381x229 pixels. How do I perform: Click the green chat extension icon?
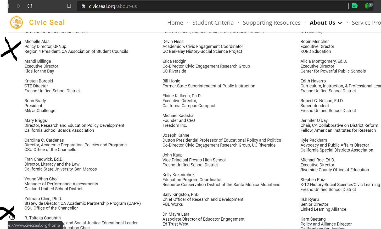[x=355, y=6]
